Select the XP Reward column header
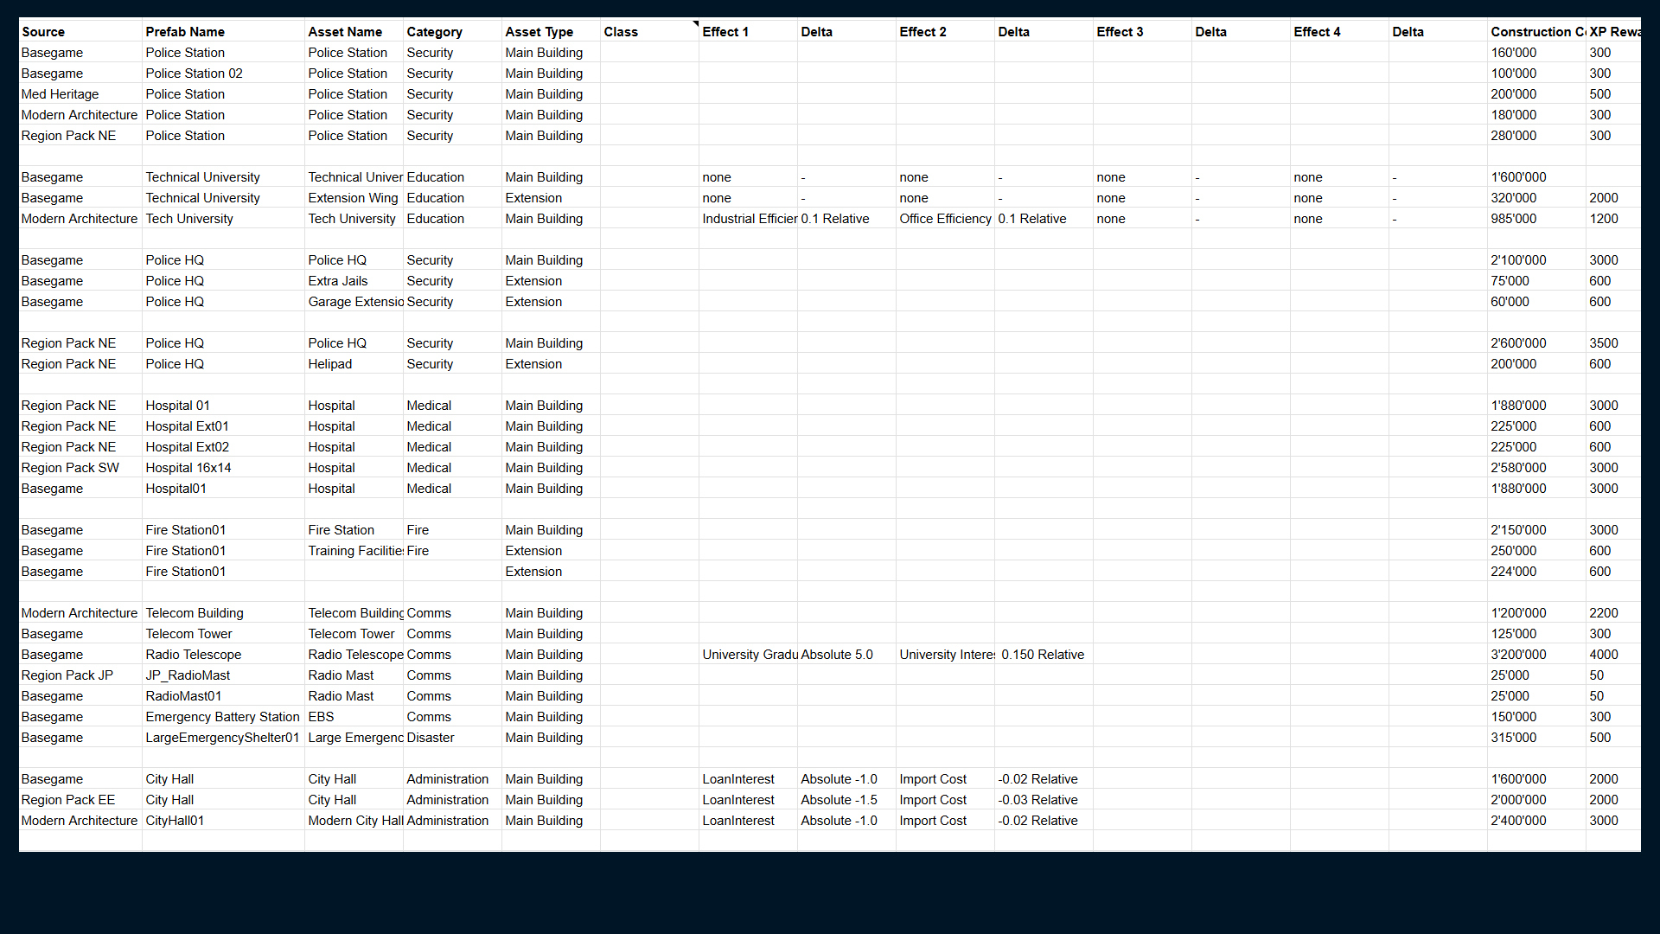This screenshot has height=934, width=1660. [1613, 31]
